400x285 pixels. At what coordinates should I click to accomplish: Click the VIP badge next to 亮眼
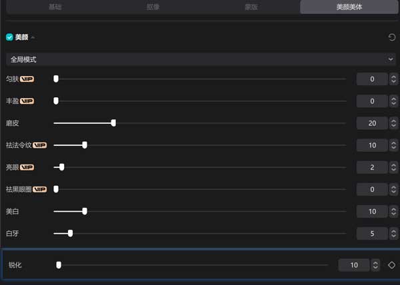(27, 167)
